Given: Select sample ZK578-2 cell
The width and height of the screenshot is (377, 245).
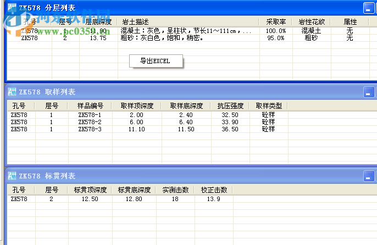Looking at the screenshot, I should pos(90,122).
